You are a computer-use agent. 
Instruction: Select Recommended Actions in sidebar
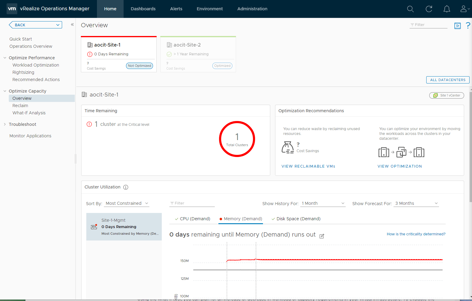tap(36, 80)
